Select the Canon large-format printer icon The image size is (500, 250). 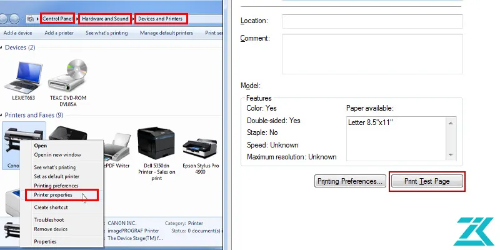(24, 140)
